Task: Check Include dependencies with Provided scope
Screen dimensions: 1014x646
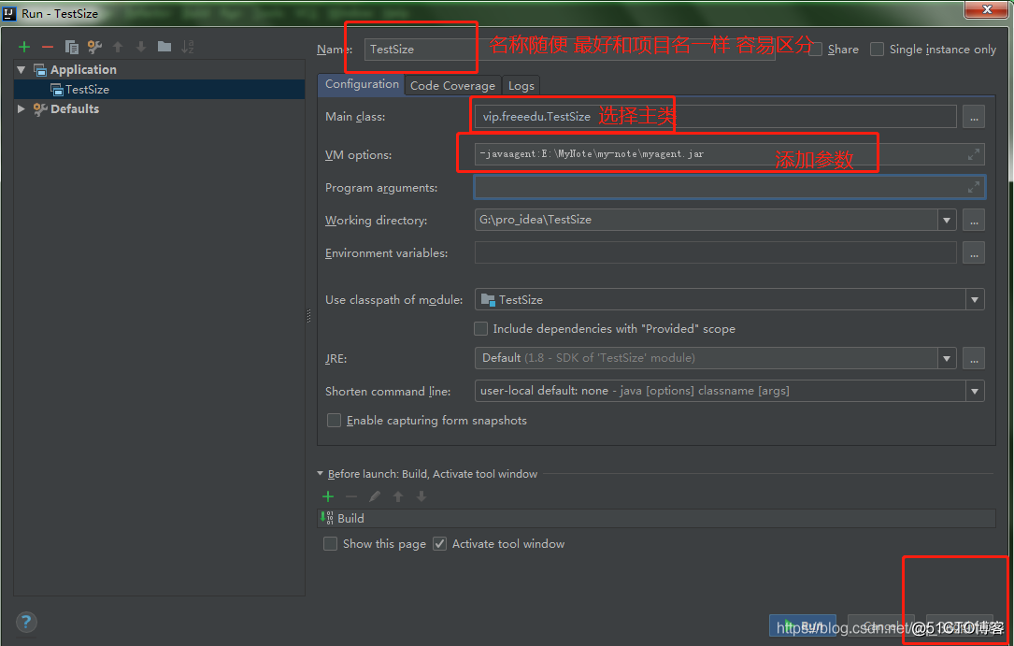Action: 480,328
